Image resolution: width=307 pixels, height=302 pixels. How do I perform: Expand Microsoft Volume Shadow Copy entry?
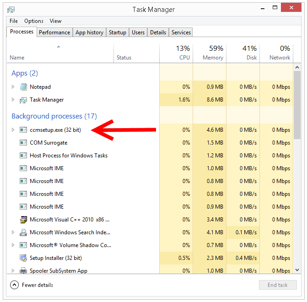[x=13, y=245]
